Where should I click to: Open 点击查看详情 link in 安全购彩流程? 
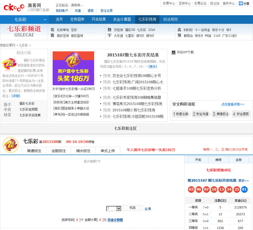(233, 104)
